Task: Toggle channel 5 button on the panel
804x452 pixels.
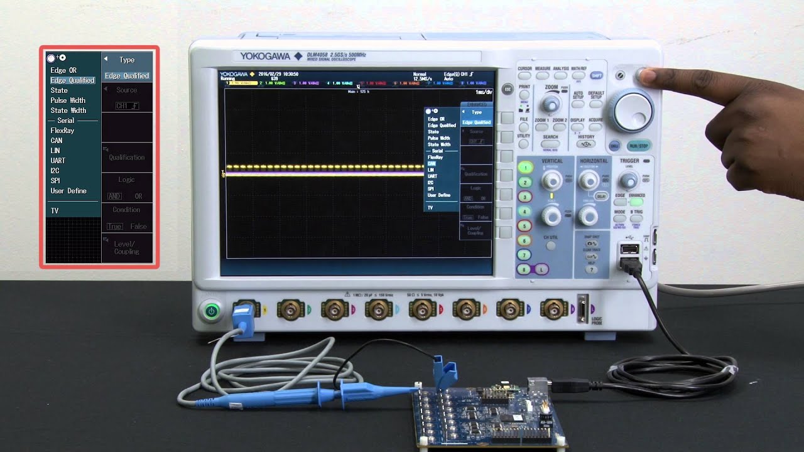Action: click(524, 226)
